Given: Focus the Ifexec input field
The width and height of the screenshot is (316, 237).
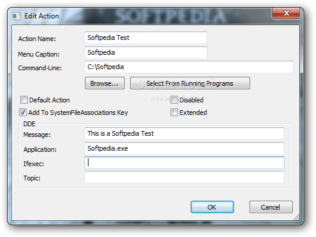Looking at the screenshot, I should tap(184, 163).
